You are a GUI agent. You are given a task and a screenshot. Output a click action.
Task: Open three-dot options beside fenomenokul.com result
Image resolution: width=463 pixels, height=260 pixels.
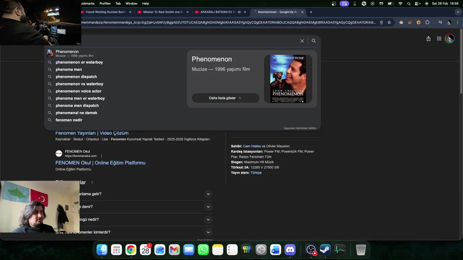[101, 156]
